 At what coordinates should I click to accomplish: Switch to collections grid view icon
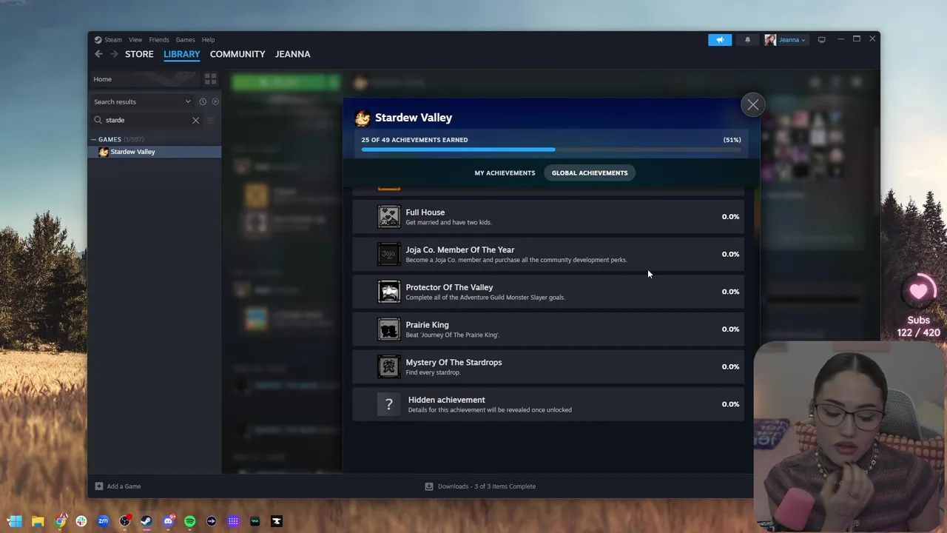(211, 79)
